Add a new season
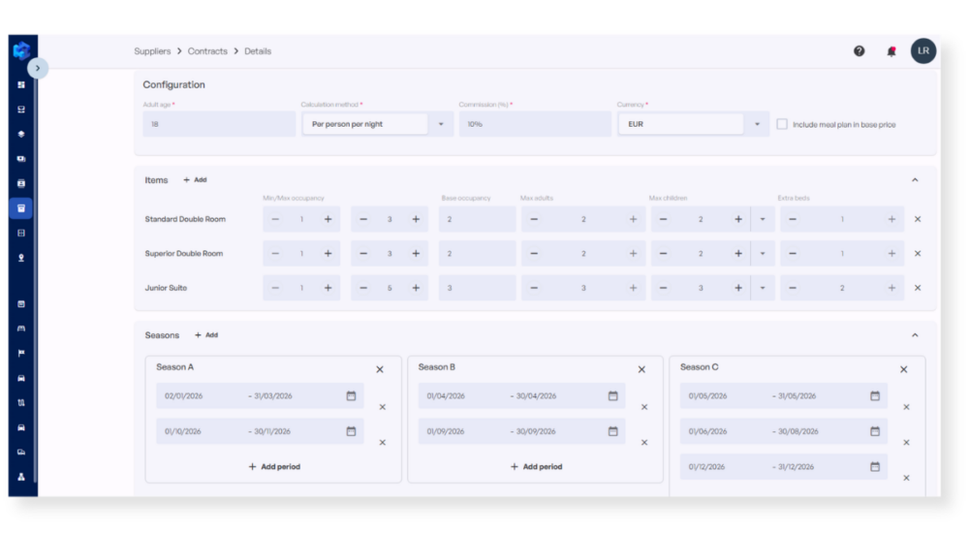The height and width of the screenshot is (533, 969). (x=206, y=335)
